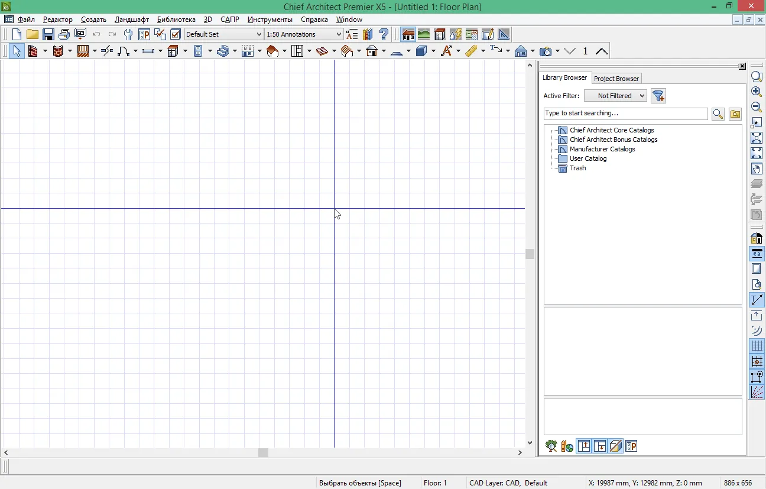Viewport: 766px width, 489px height.
Task: Open the САПР menu
Action: (x=229, y=20)
